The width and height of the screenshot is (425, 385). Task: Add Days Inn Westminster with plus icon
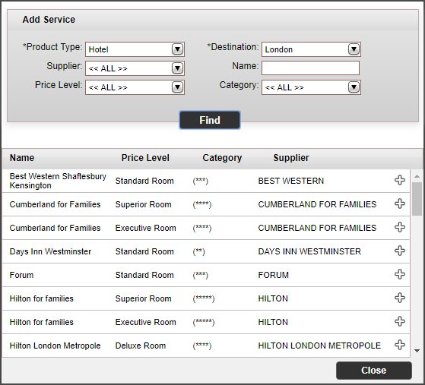[x=400, y=251]
